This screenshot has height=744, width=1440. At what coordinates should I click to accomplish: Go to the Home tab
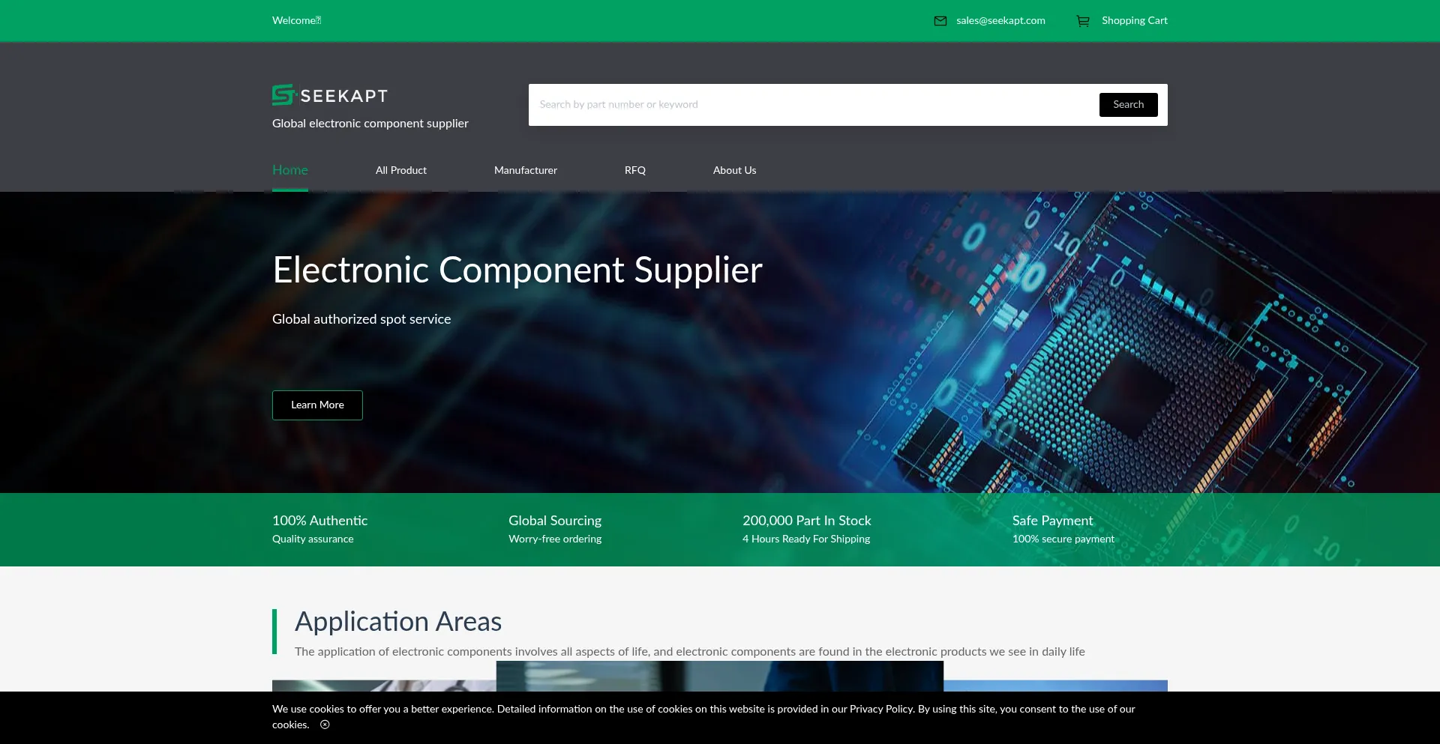pyautogui.click(x=290, y=170)
